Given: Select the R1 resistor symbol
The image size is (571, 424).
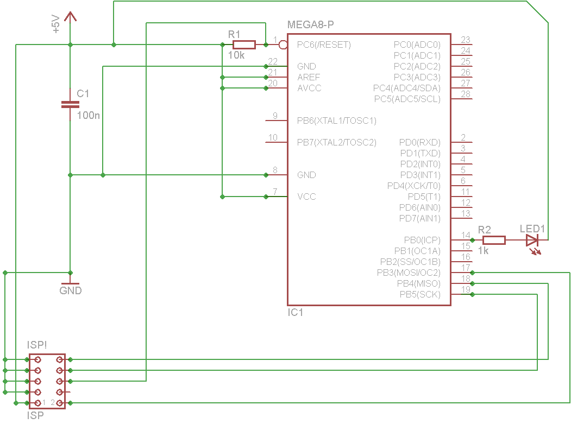Looking at the screenshot, I should pyautogui.click(x=244, y=45).
